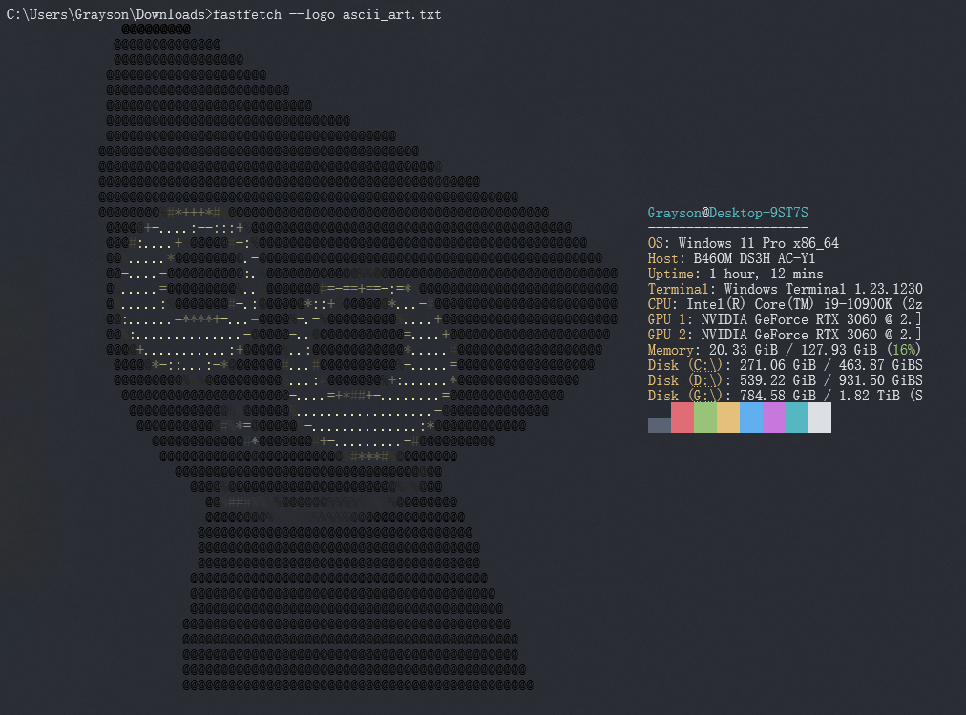
Task: Click the green color block
Action: (705, 418)
